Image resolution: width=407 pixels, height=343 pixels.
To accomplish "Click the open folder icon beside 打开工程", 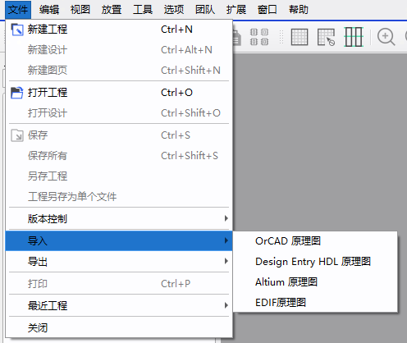I will pos(17,93).
